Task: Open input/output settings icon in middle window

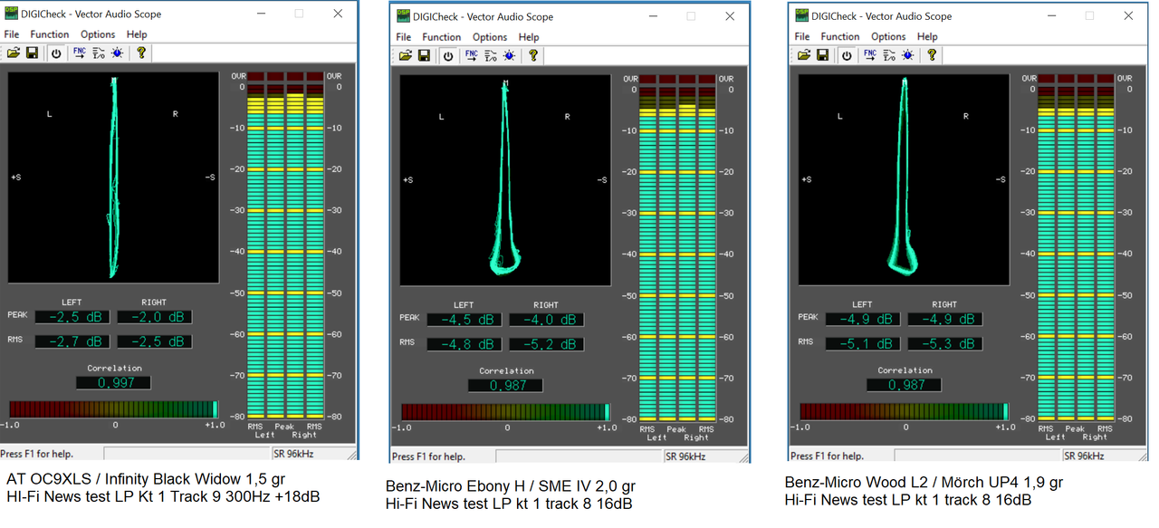Action: click(491, 56)
